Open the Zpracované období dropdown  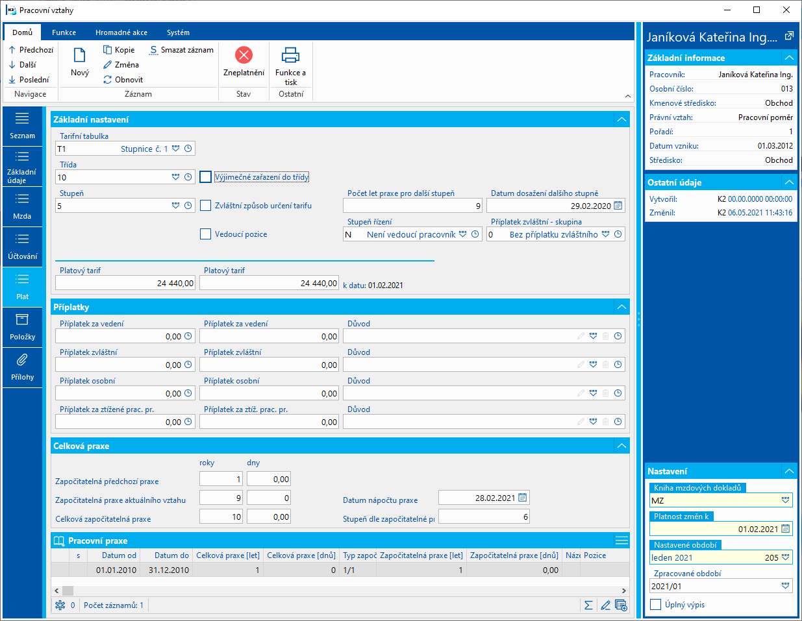(785, 586)
